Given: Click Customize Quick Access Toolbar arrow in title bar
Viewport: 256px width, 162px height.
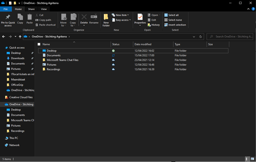Looking at the screenshot, I should tap(19, 3).
